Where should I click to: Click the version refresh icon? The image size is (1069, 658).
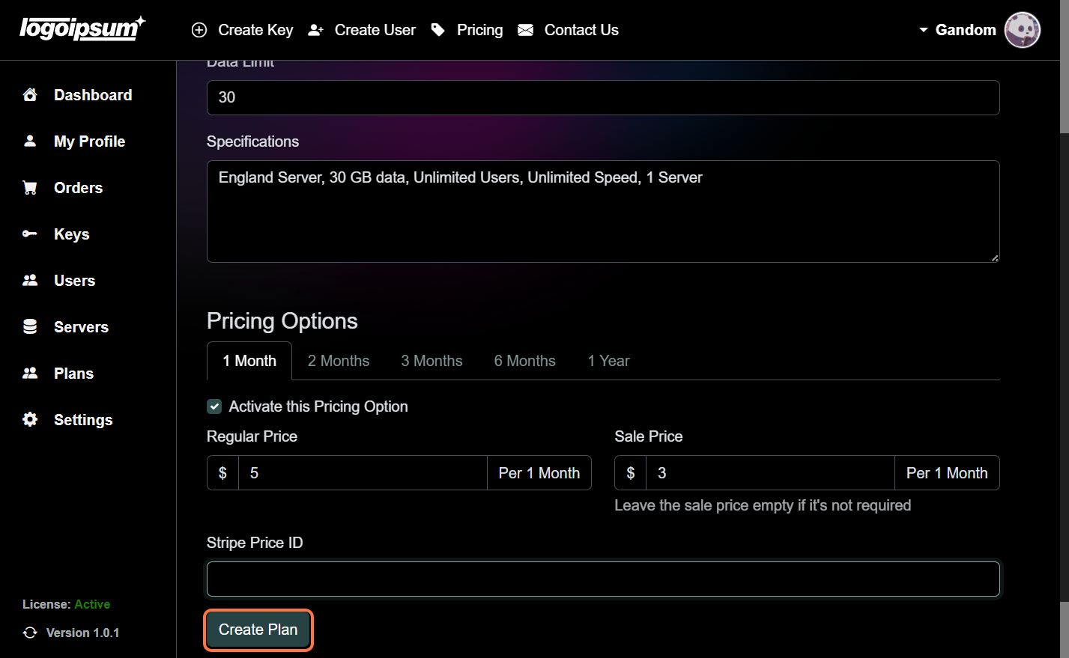(30, 633)
